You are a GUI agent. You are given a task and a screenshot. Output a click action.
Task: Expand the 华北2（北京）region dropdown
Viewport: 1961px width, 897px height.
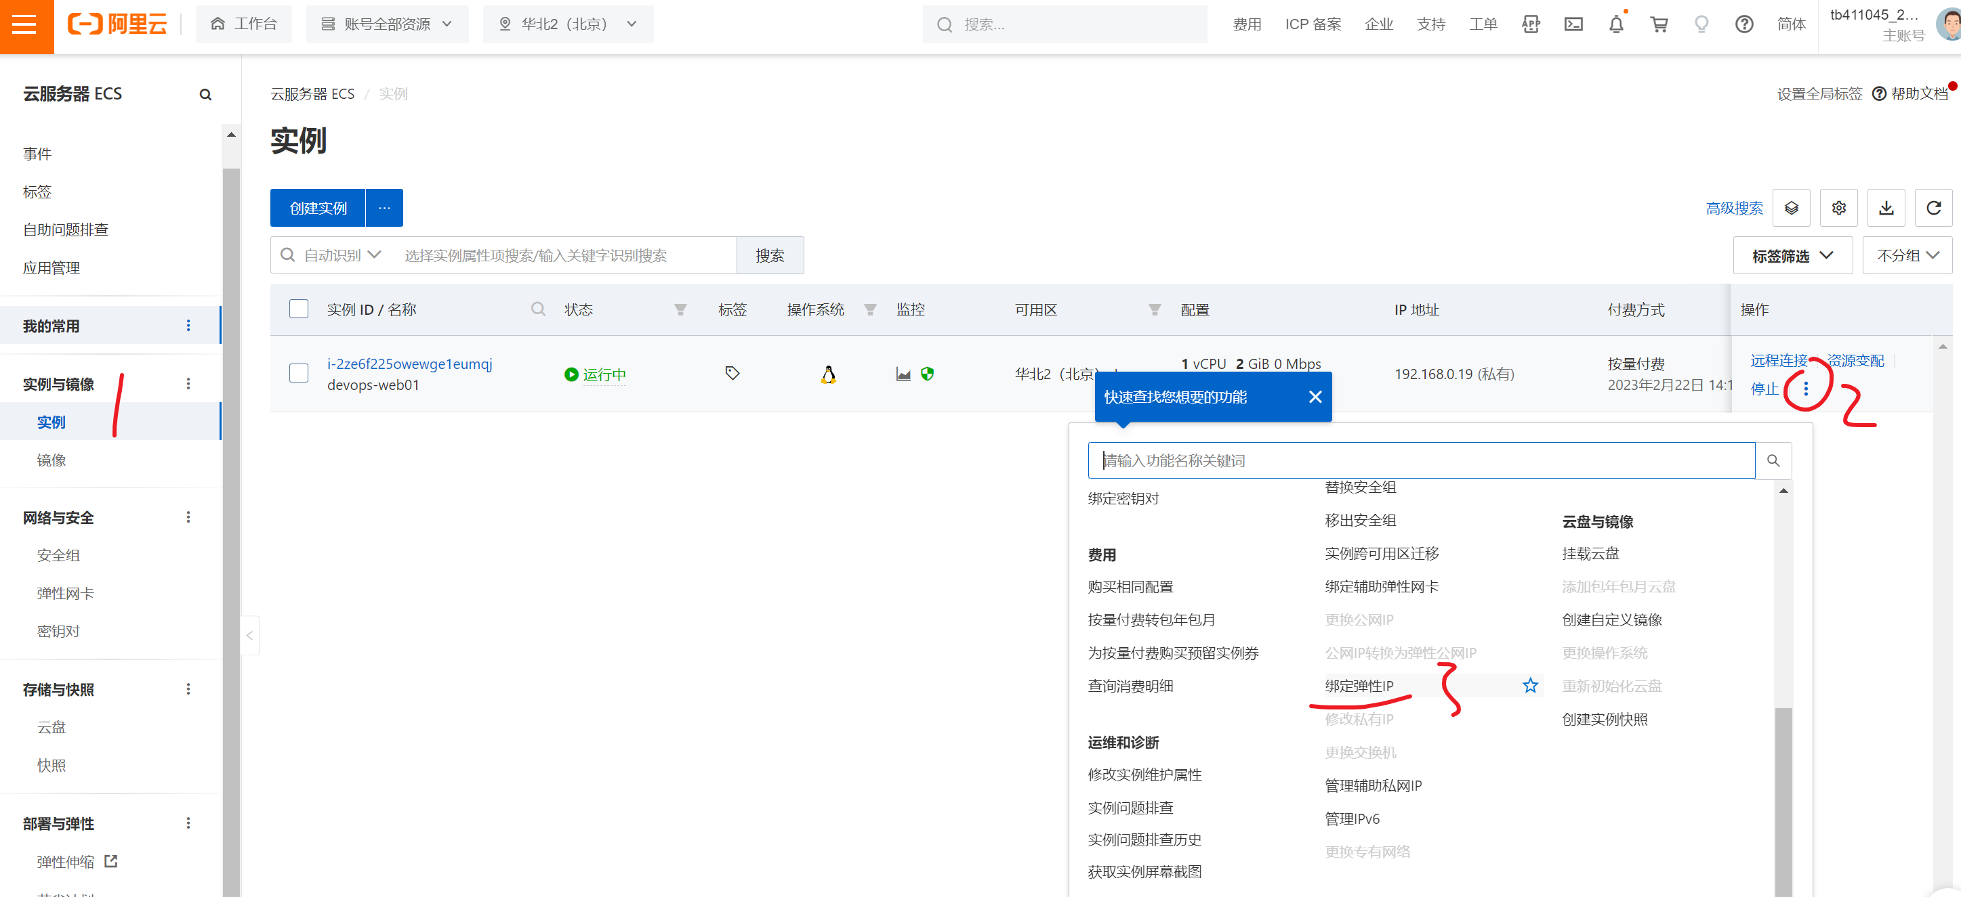click(x=569, y=24)
